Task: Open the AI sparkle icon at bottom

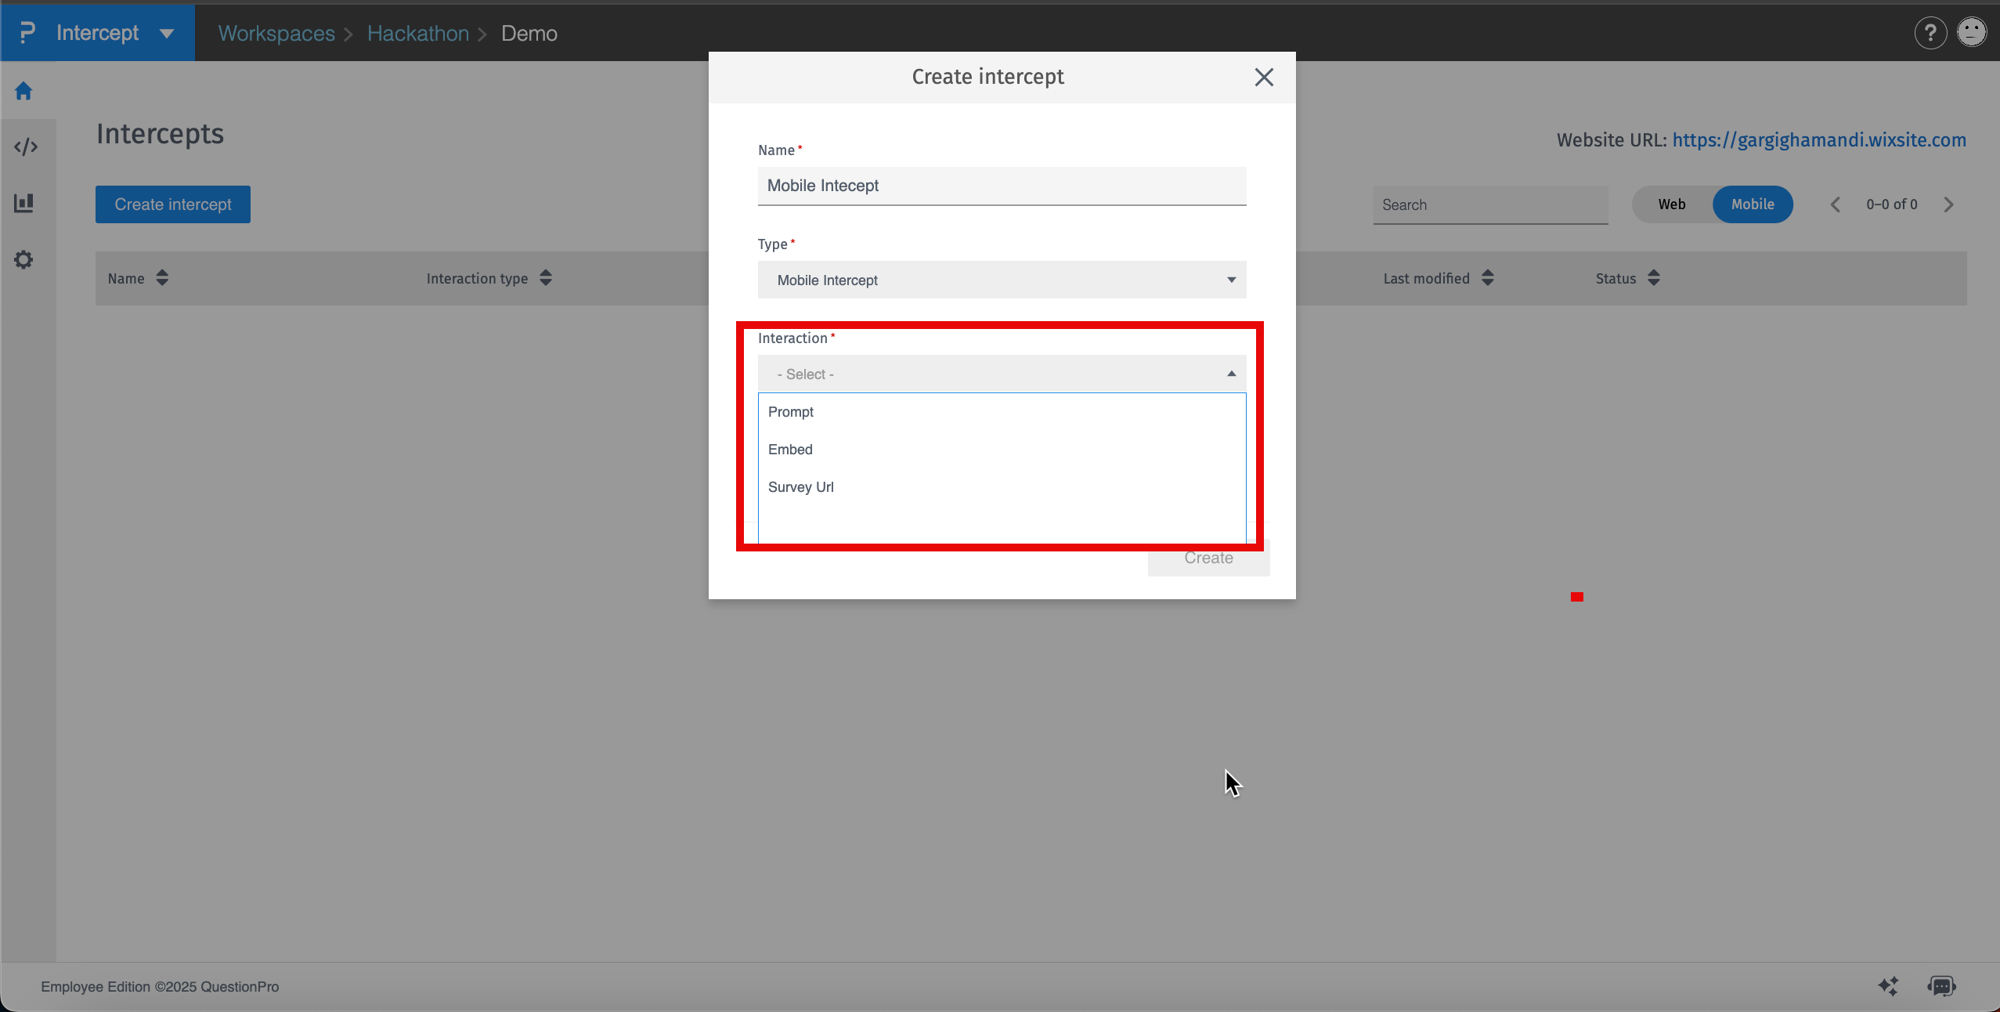Action: (x=1887, y=986)
